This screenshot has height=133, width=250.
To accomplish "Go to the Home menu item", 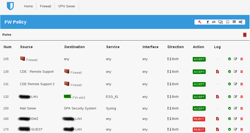I will [29, 6].
